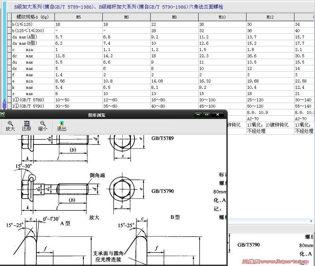The width and height of the screenshot is (315, 266).
Task: Select the s max row label
Action: click(33, 93)
